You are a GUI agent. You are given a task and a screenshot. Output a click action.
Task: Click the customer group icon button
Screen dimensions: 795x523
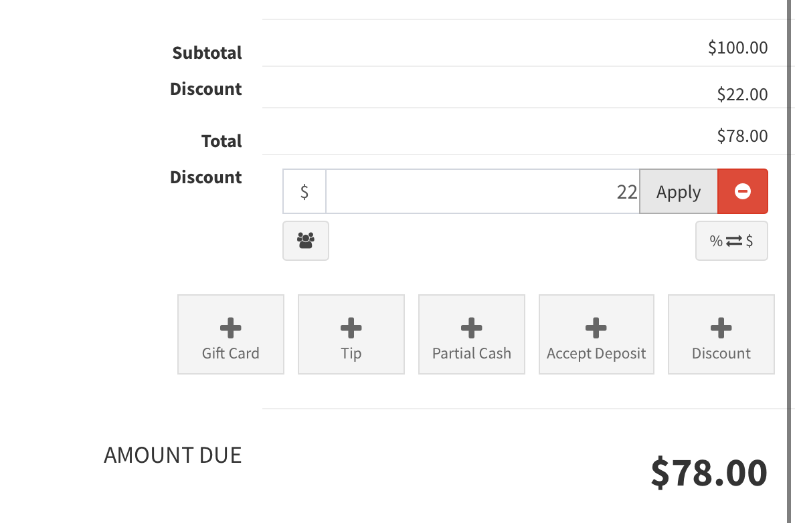[306, 241]
